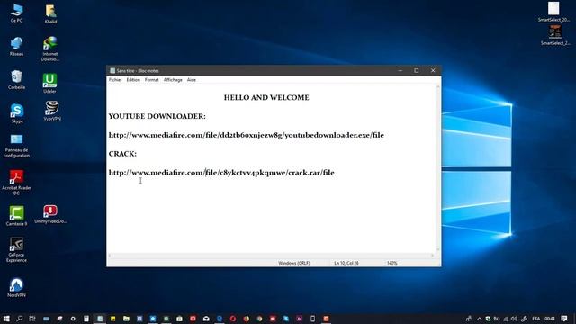Select the Skype desktop icon
Image resolution: width=576 pixels, height=324 pixels.
click(17, 113)
